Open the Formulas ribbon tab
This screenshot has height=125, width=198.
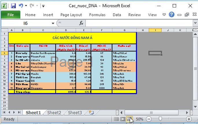97,15
